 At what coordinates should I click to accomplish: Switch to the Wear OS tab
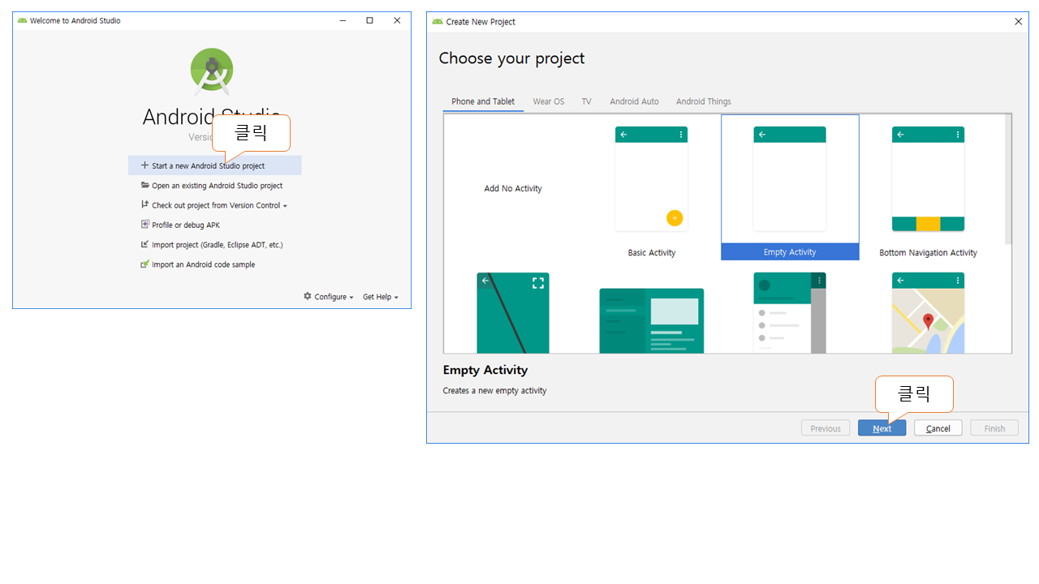[548, 101]
